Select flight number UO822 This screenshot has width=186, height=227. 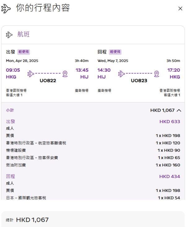pyautogui.click(x=48, y=81)
